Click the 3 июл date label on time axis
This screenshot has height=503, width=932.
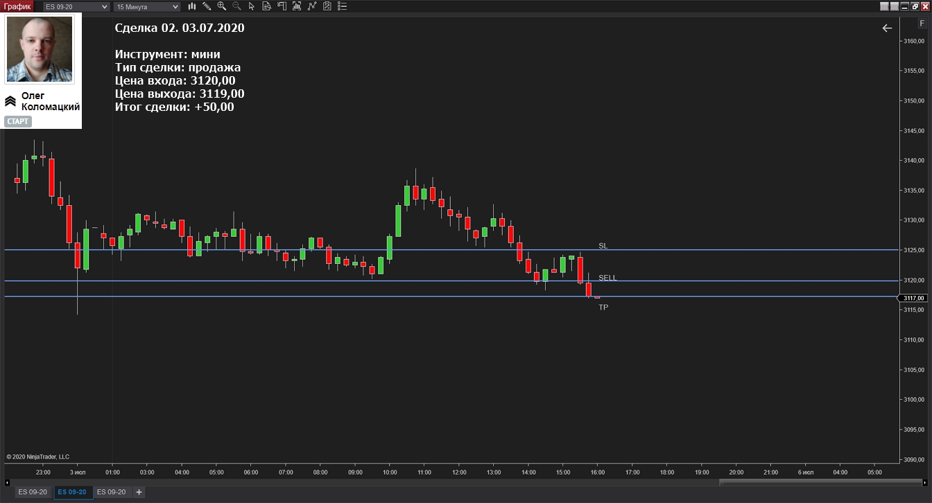pyautogui.click(x=78, y=473)
